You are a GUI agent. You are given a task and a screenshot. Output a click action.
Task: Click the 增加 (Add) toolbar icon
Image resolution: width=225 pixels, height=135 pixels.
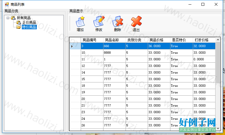pos(80,22)
